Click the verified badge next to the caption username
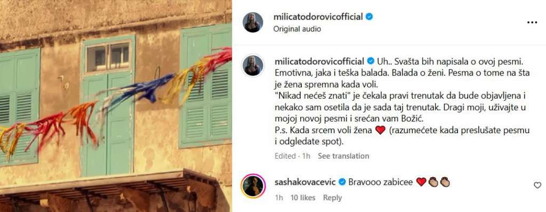The image size is (546, 212). click(371, 61)
